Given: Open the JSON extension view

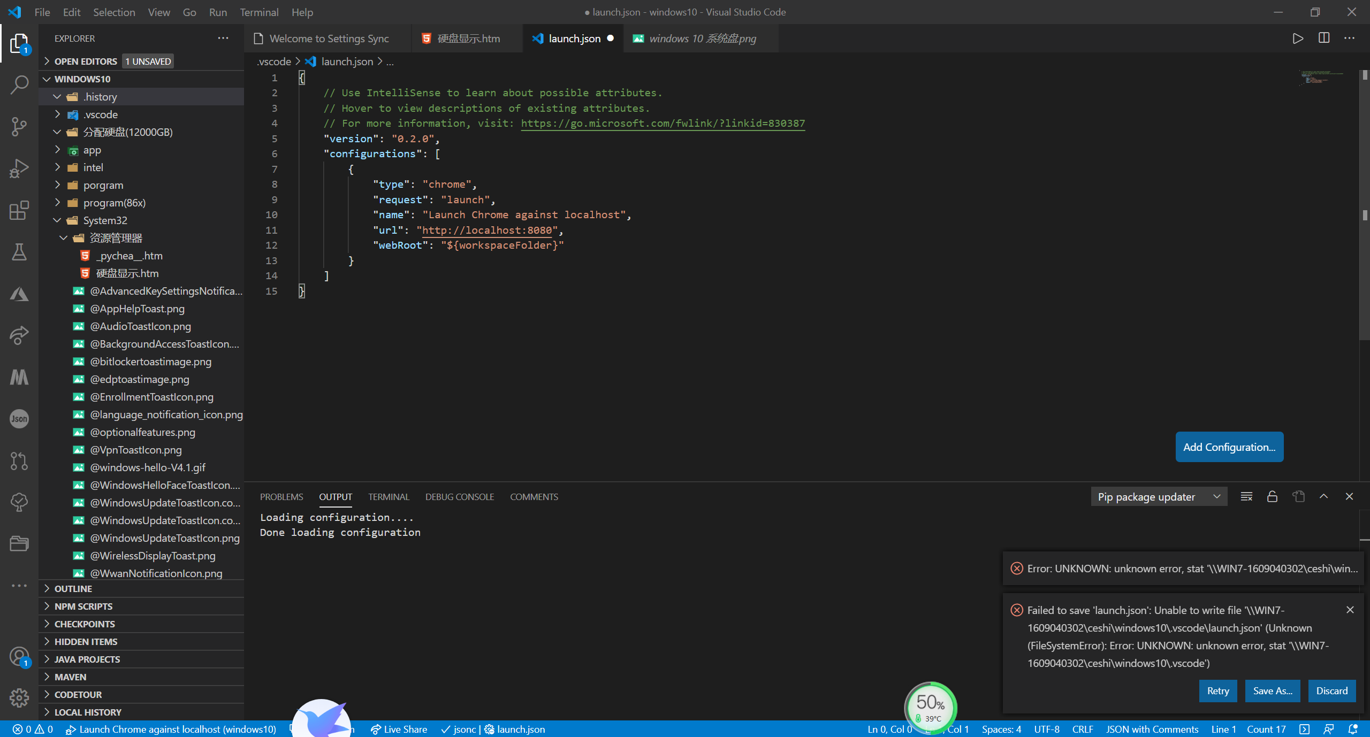Looking at the screenshot, I should (19, 419).
